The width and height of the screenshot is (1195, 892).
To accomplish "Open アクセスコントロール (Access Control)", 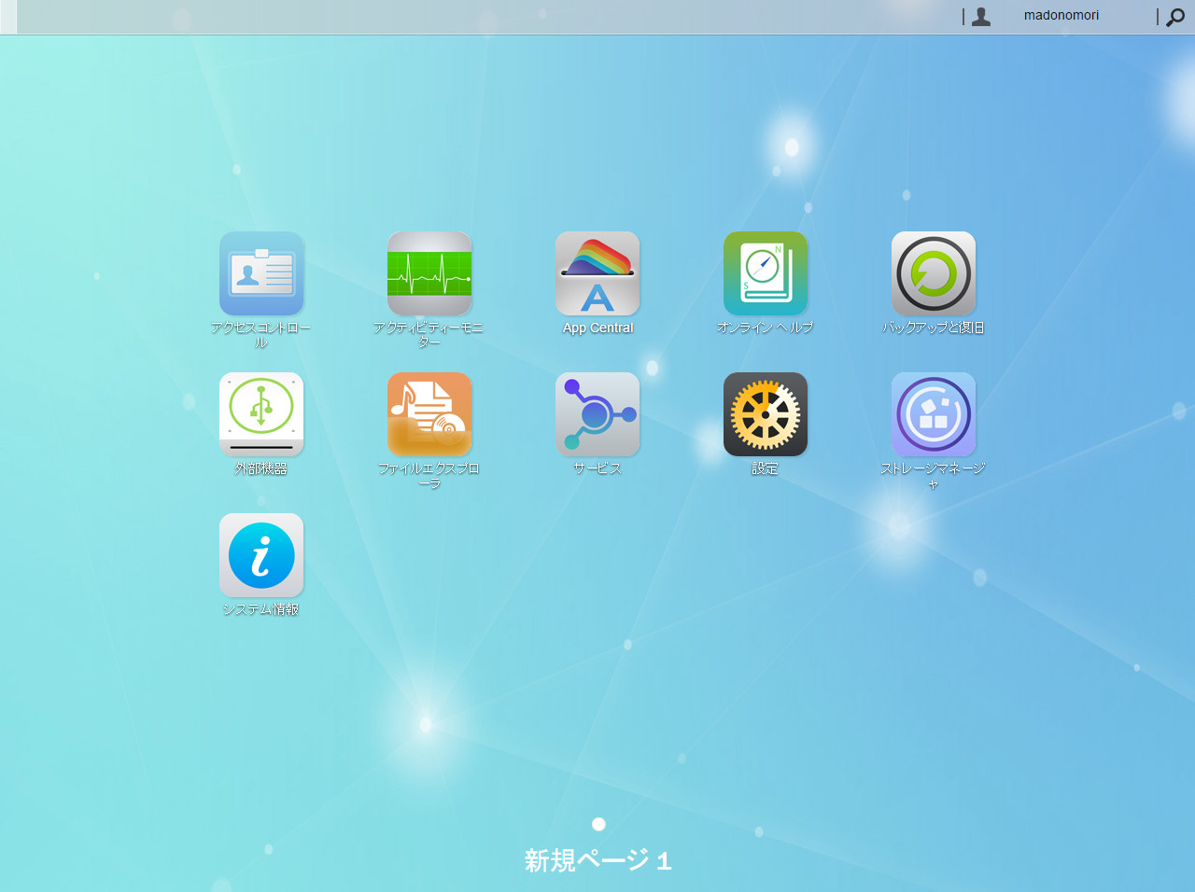I will [x=261, y=273].
